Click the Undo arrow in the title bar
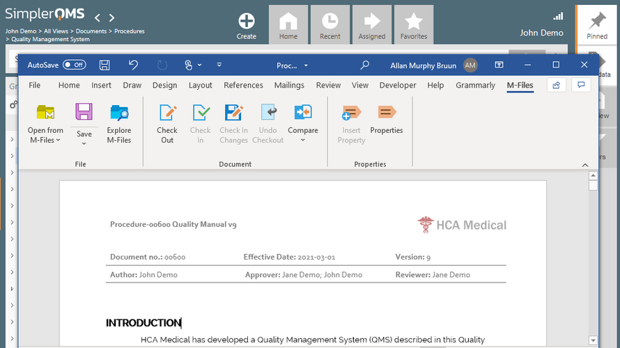The height and width of the screenshot is (348, 620). (133, 65)
